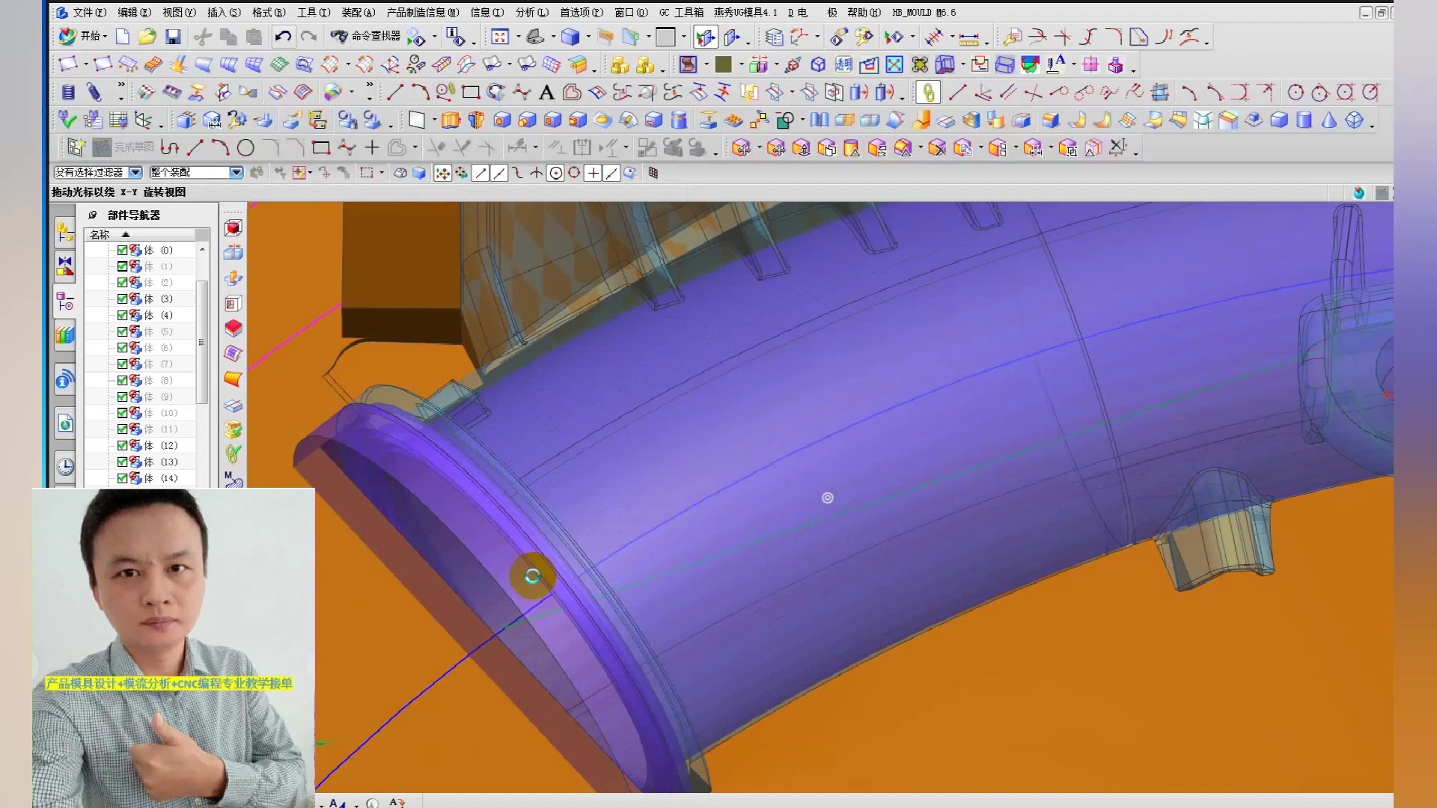Image resolution: width=1437 pixels, height=808 pixels.
Task: Click the redo arrow icon
Action: (x=308, y=36)
